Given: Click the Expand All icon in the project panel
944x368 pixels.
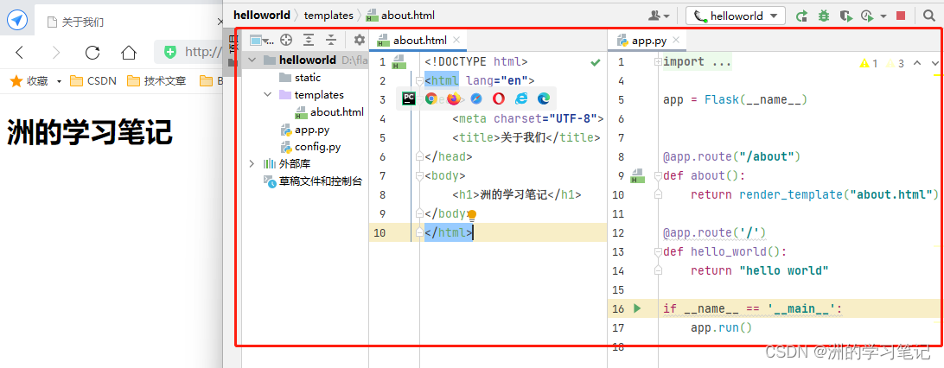Looking at the screenshot, I should point(309,41).
